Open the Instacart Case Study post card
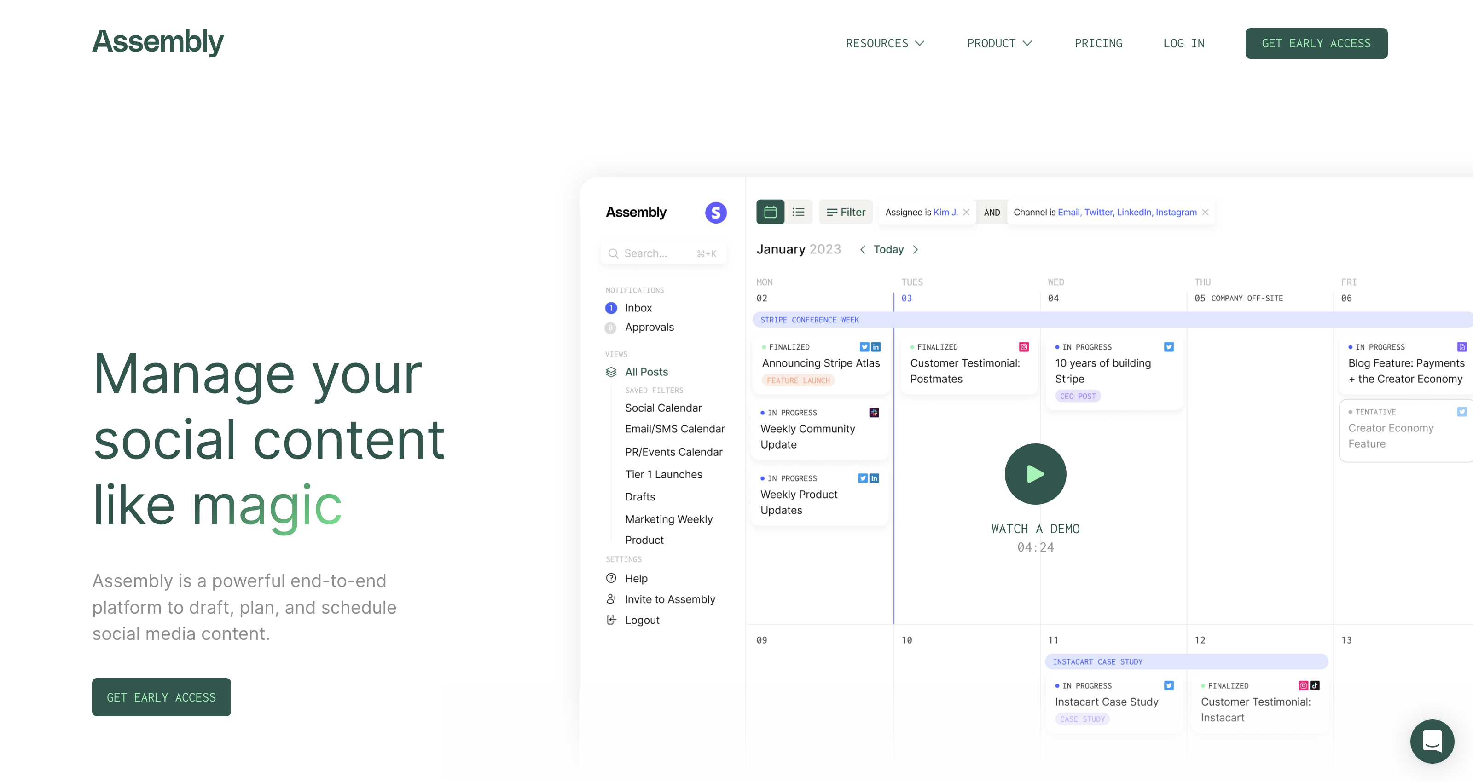Viewport: 1473px width, 782px height. (1114, 702)
